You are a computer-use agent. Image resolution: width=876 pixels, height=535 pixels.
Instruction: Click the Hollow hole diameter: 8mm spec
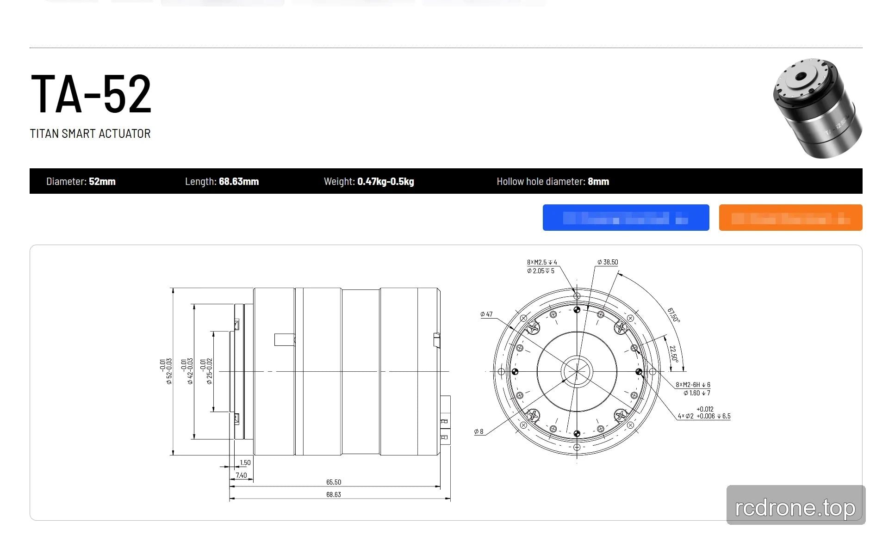[553, 181]
